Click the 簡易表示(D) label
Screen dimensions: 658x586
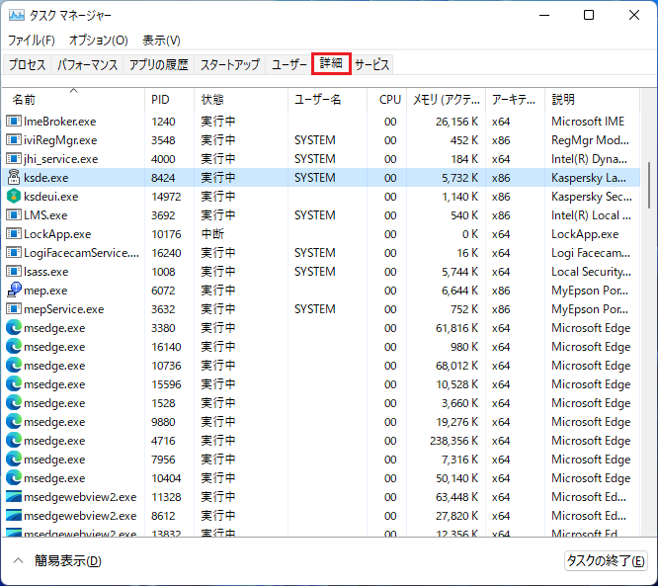point(68,561)
